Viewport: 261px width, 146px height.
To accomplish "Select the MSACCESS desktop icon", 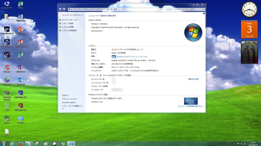I will tap(20, 43).
